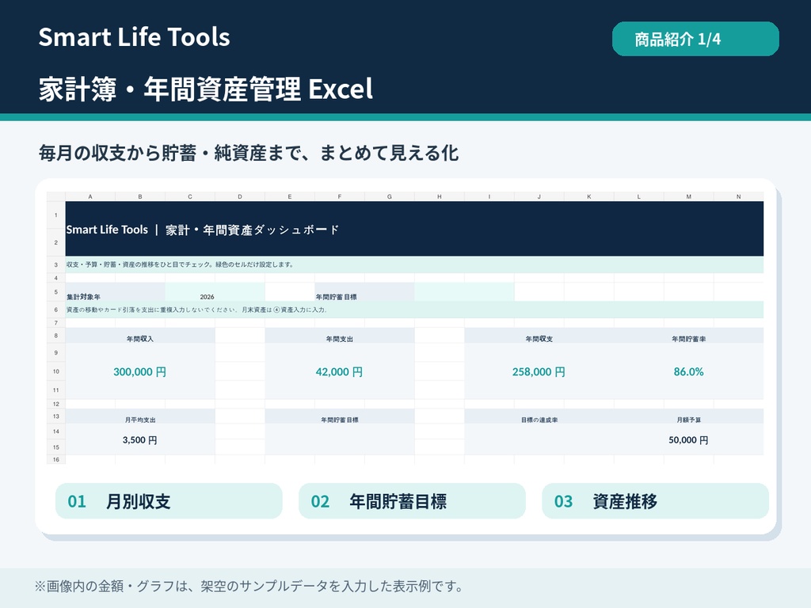Click the 年間支出 card header

point(339,336)
